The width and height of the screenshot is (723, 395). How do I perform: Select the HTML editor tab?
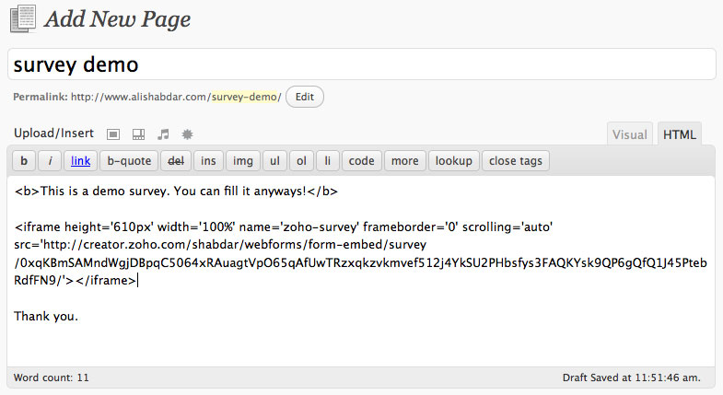(679, 134)
